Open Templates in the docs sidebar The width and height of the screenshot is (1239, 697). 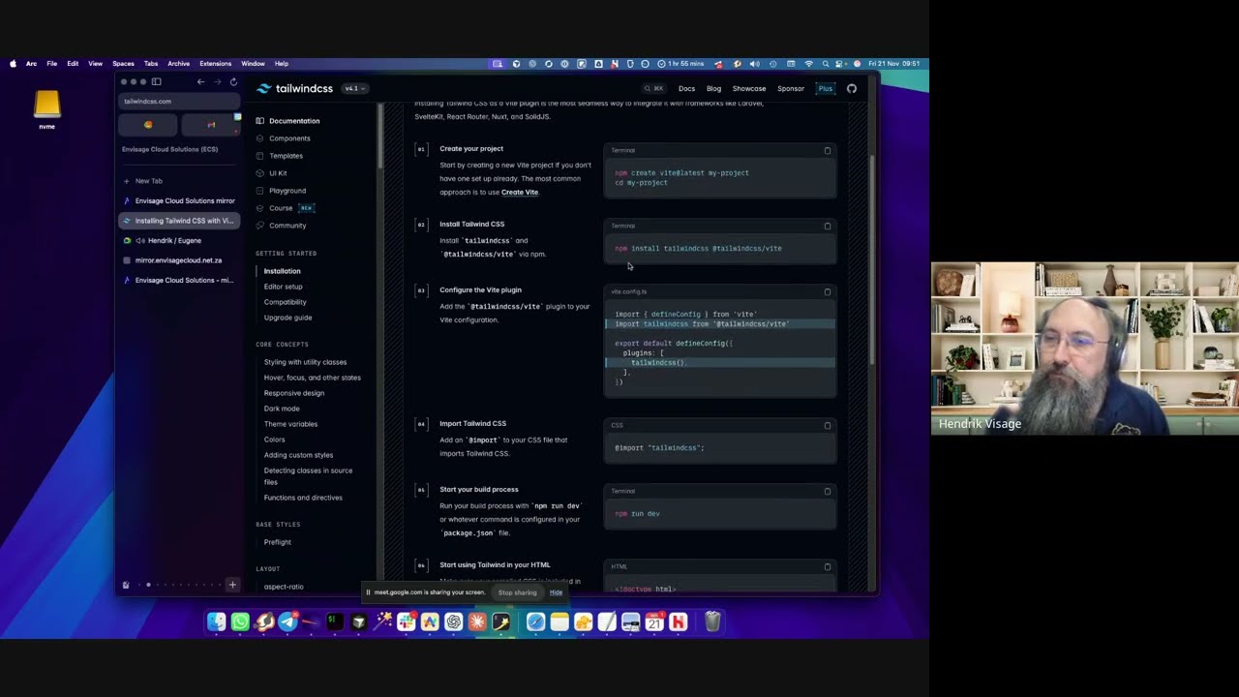tap(286, 156)
